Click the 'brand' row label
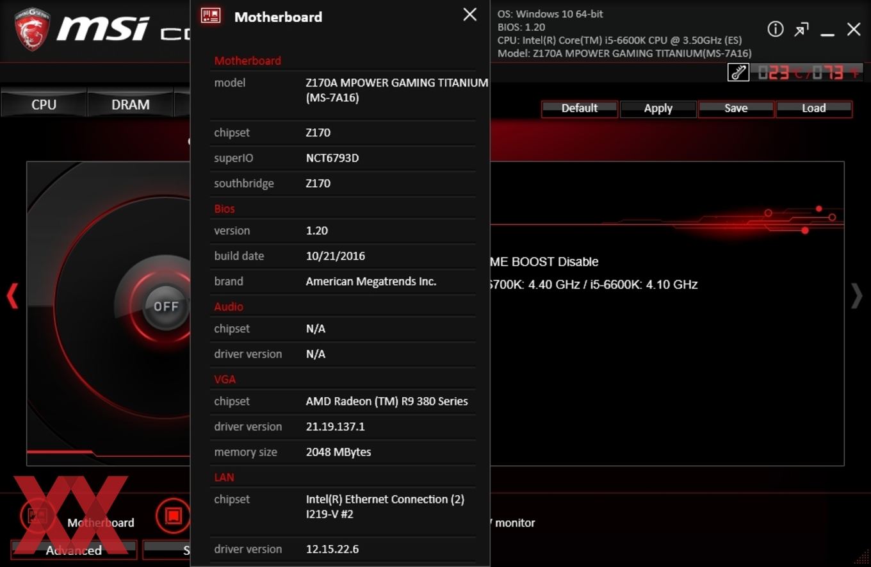Screen dimensions: 871x567 [x=229, y=281]
